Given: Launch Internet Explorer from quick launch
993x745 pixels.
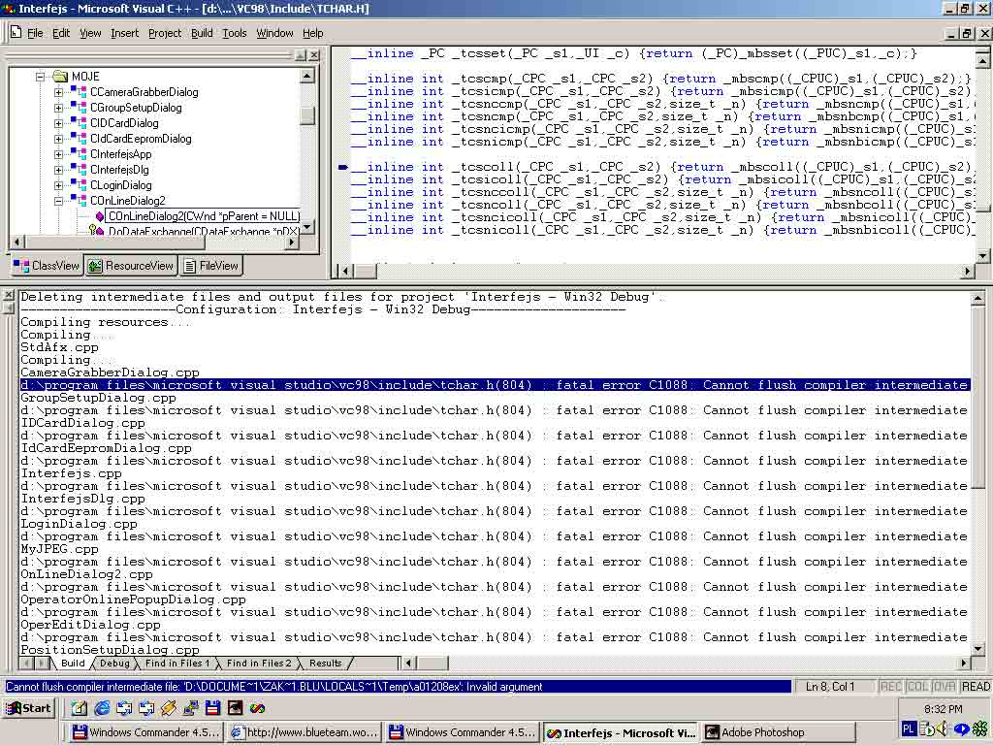Looking at the screenshot, I should tap(101, 708).
